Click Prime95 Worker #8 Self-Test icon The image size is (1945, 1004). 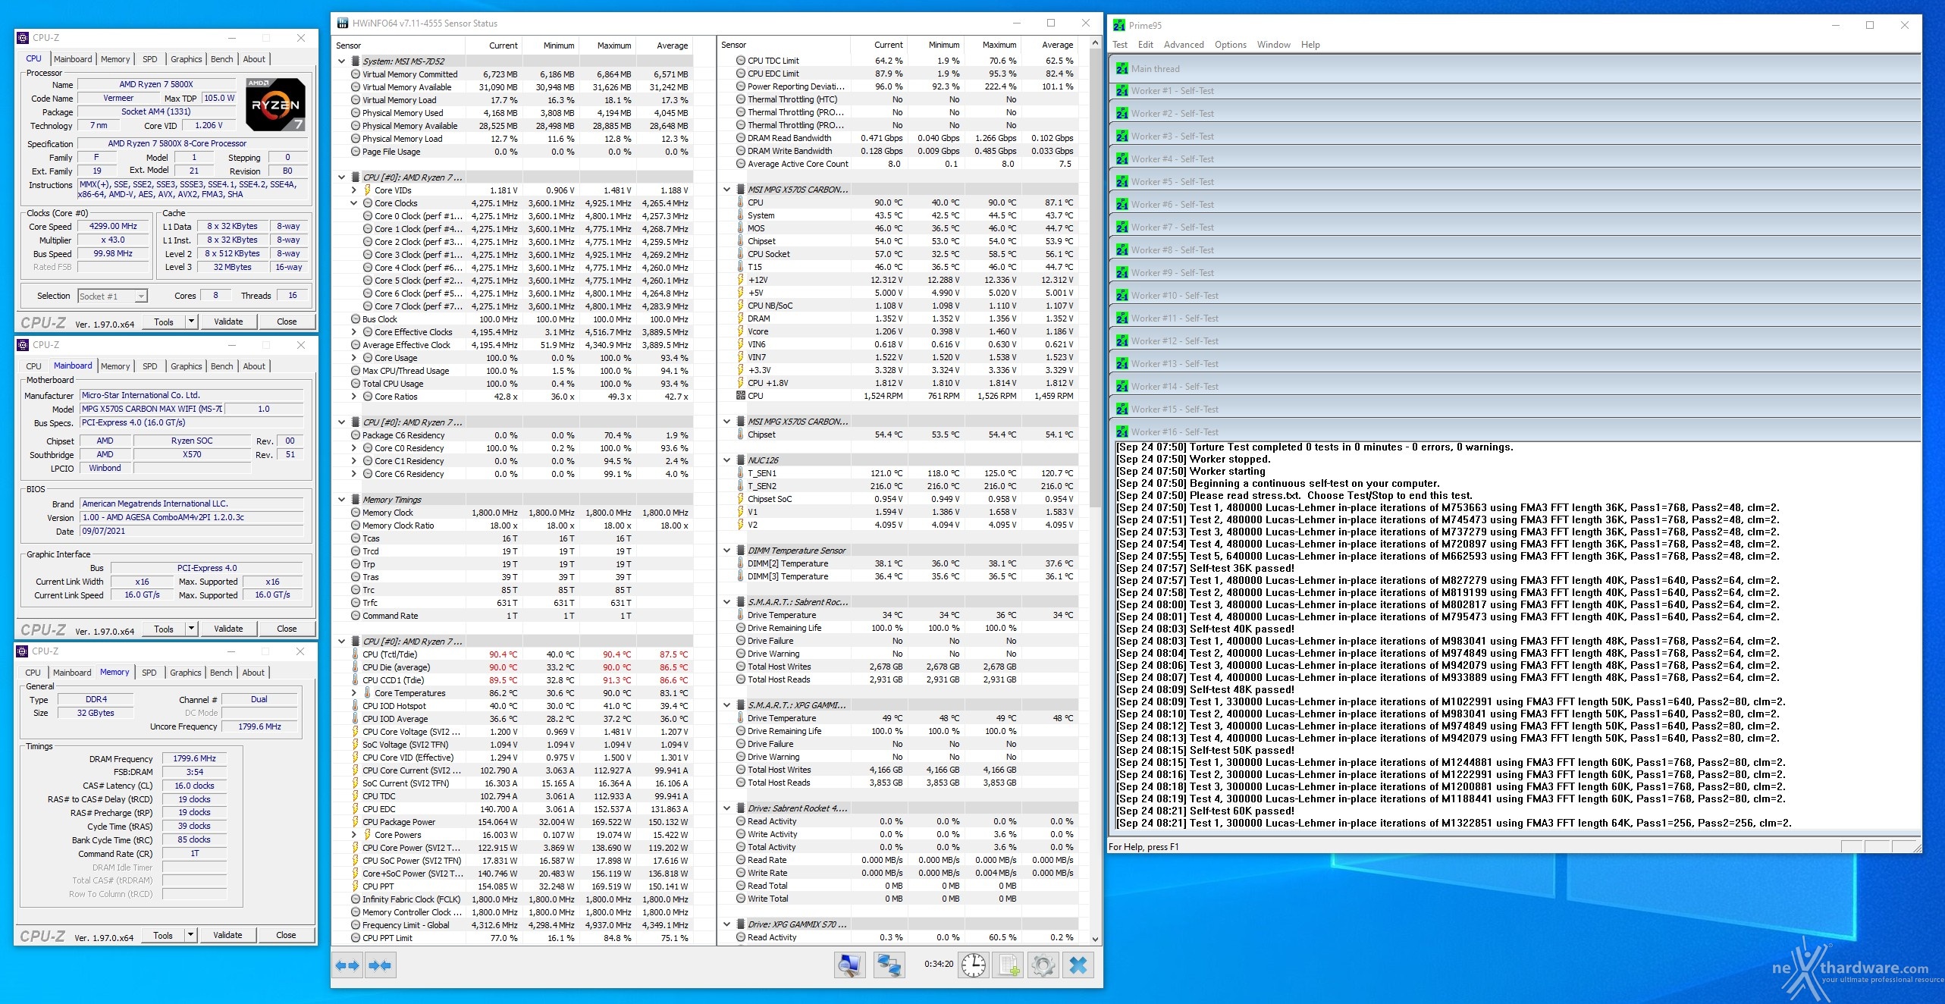(x=1122, y=250)
